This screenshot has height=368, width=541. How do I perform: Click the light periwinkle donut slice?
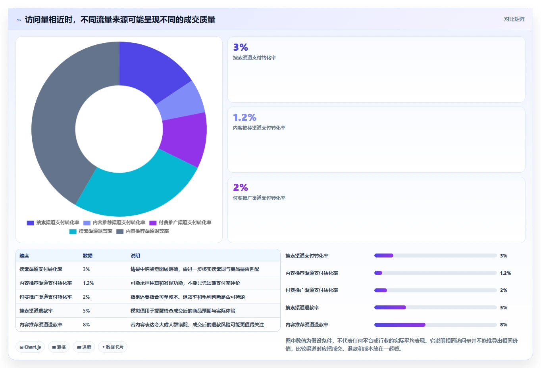(181, 102)
